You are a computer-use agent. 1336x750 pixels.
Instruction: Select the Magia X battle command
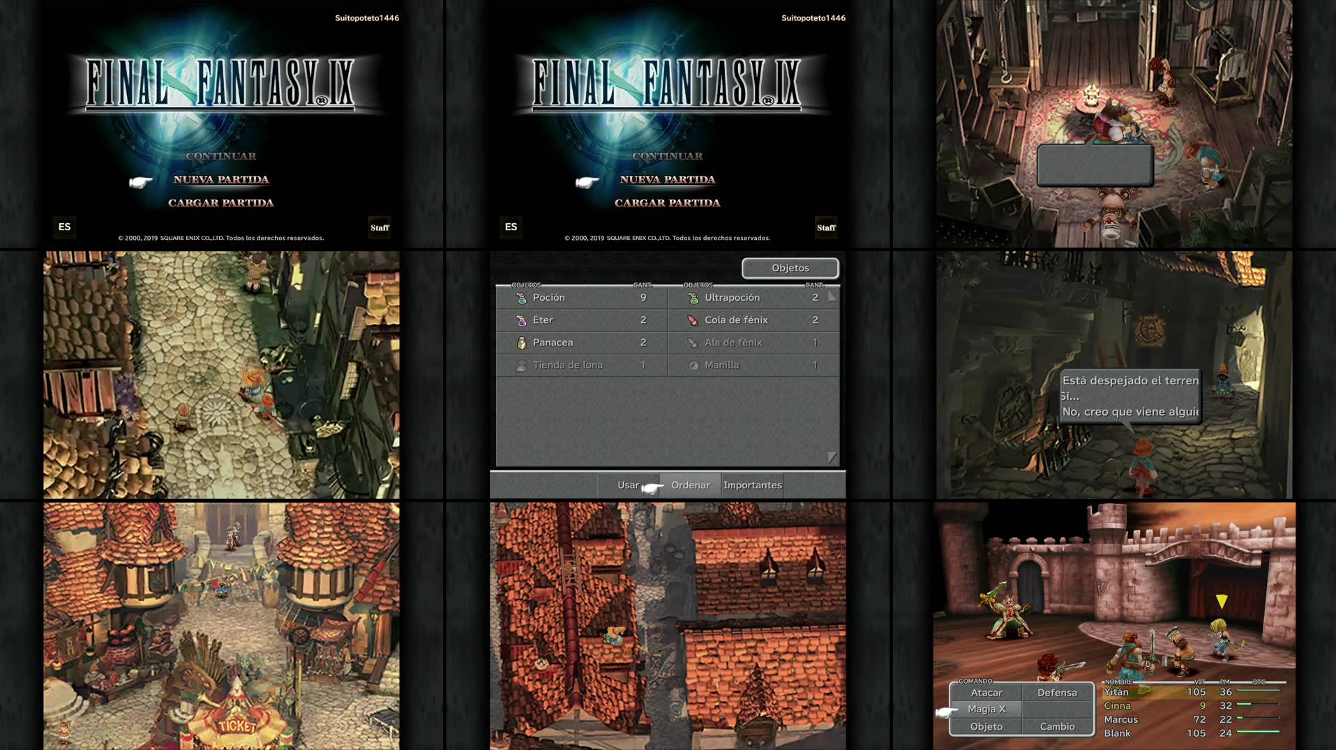986,709
